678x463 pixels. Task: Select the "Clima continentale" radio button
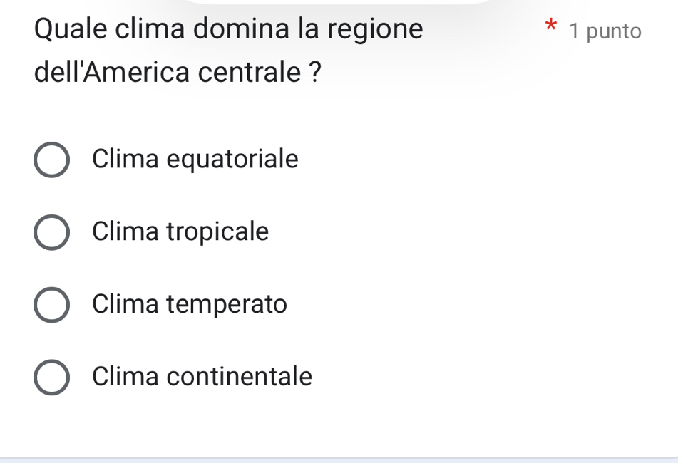(x=52, y=378)
